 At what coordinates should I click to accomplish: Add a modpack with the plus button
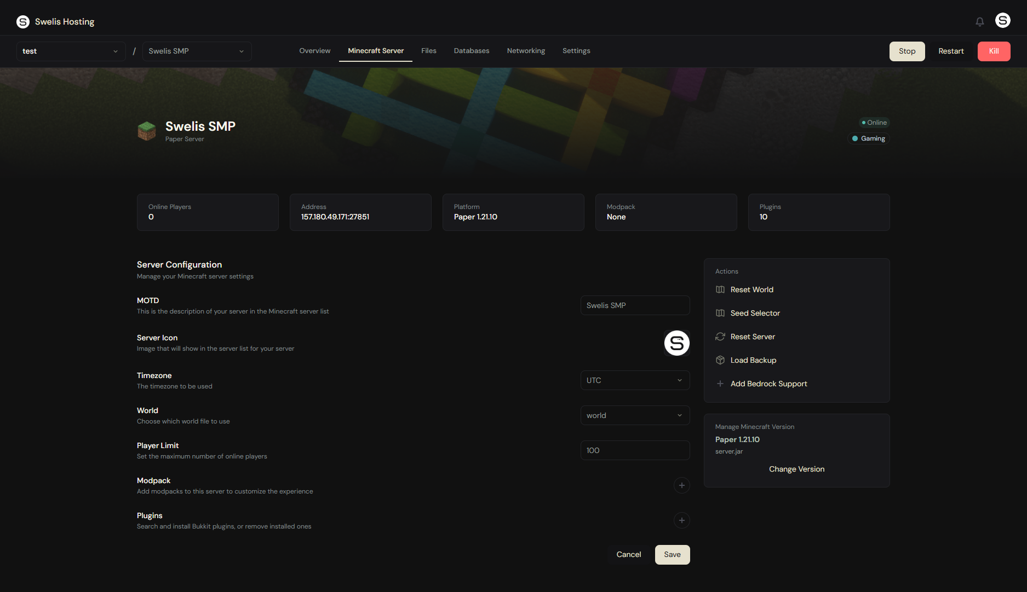[681, 485]
